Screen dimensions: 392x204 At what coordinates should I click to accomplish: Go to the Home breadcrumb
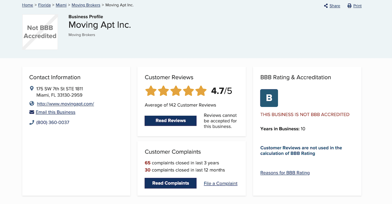pyautogui.click(x=27, y=5)
